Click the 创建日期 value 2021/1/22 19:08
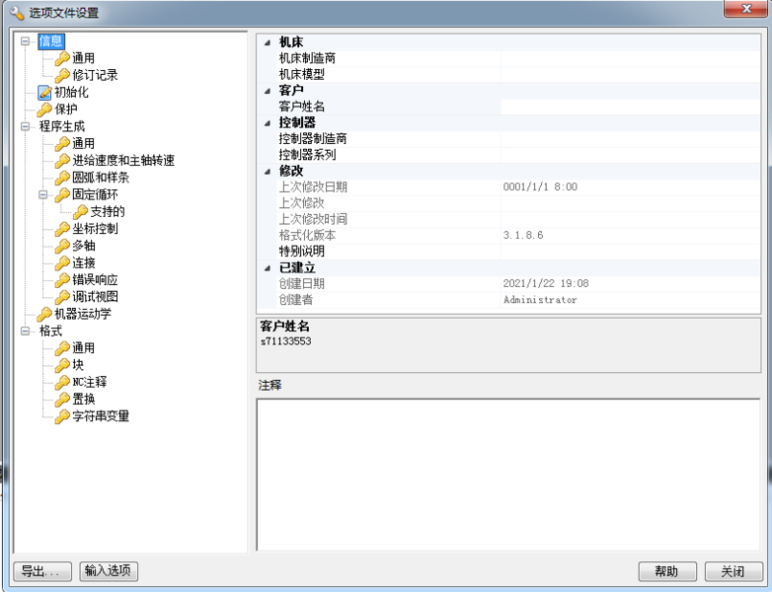Image resolution: width=772 pixels, height=592 pixels. pos(546,283)
